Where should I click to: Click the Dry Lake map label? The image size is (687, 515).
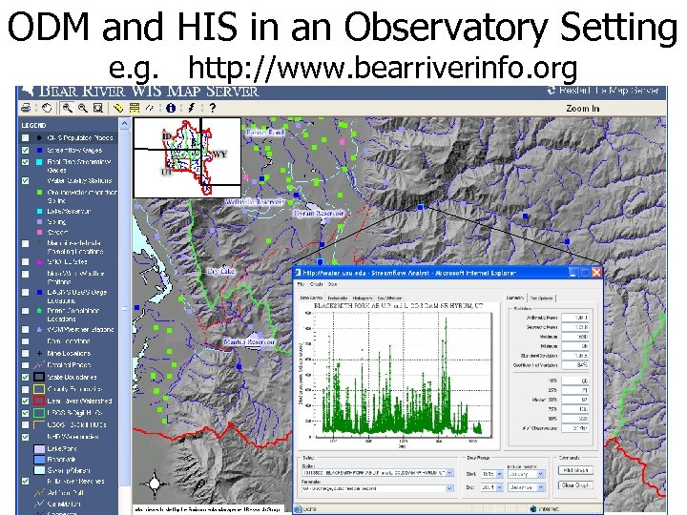coord(220,271)
